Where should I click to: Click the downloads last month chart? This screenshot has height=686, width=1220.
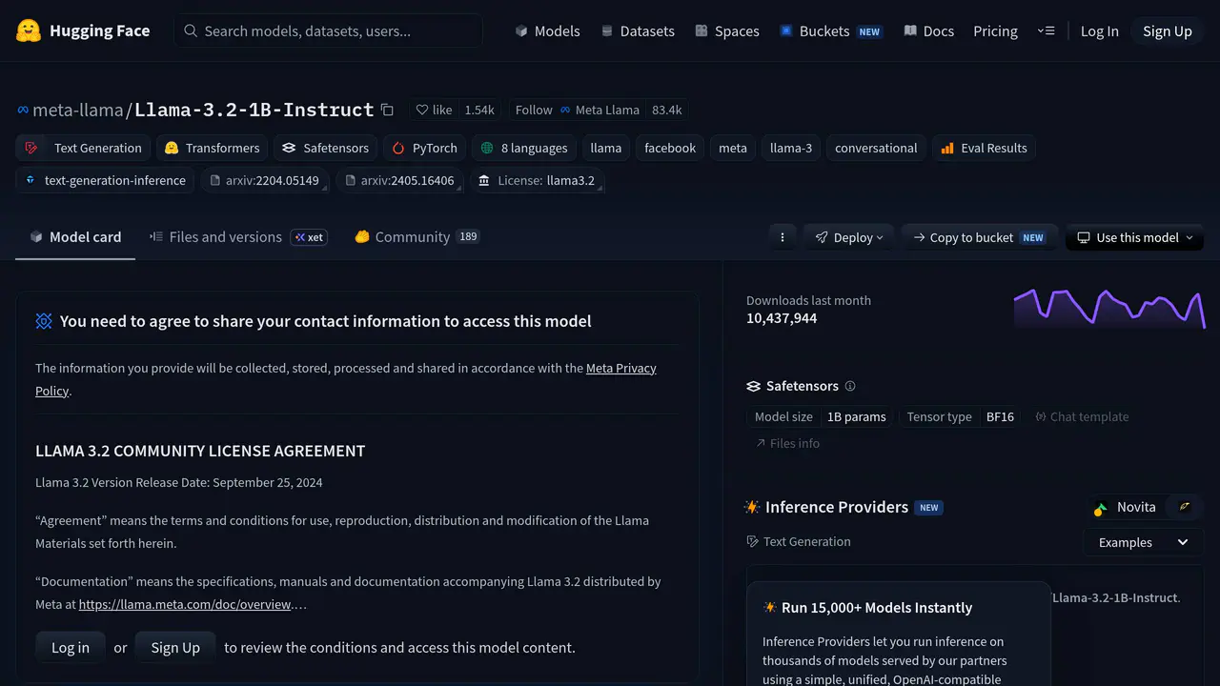click(x=1109, y=309)
